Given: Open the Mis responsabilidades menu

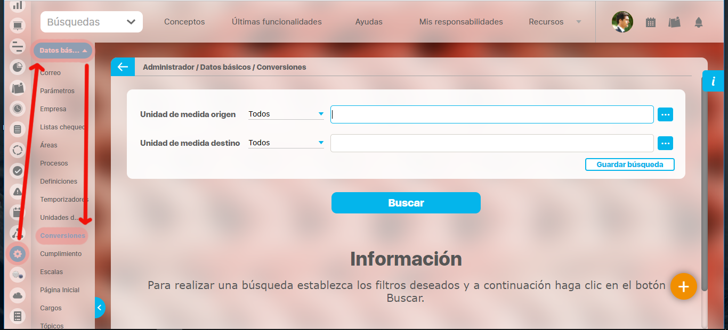Looking at the screenshot, I should [x=461, y=22].
